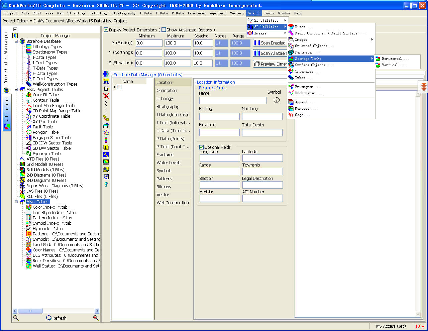This screenshot has height=331, width=428.
Task: Click the Cage icon in the submenu
Action: coord(291,115)
